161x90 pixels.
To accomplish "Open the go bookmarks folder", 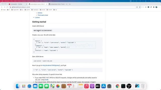I will [22, 10].
